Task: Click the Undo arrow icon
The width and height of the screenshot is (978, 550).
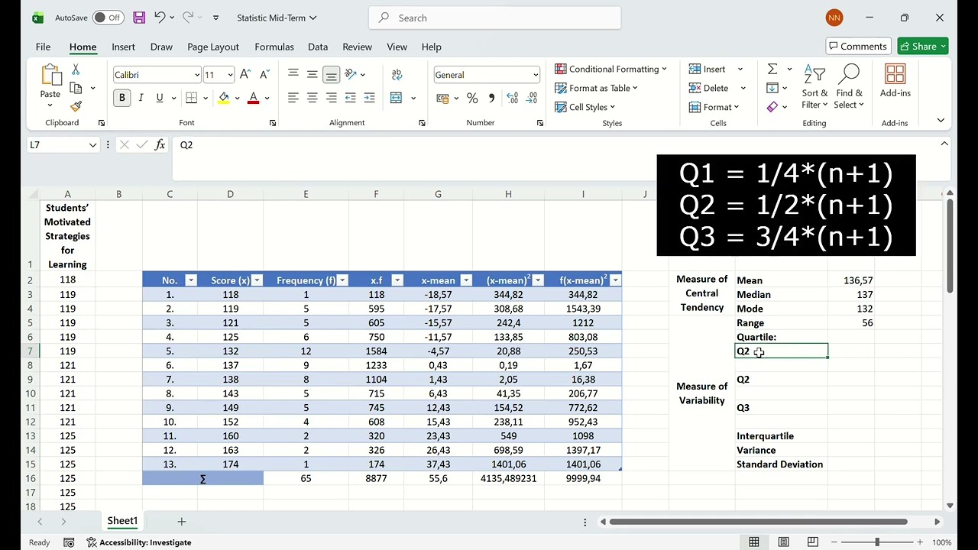Action: pos(160,18)
